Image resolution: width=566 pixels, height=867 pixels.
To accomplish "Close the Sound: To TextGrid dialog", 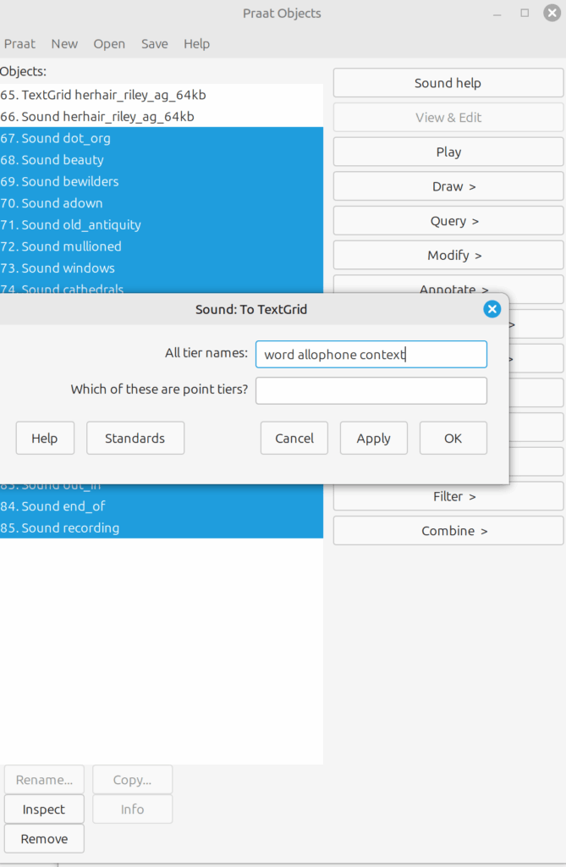I will coord(492,309).
